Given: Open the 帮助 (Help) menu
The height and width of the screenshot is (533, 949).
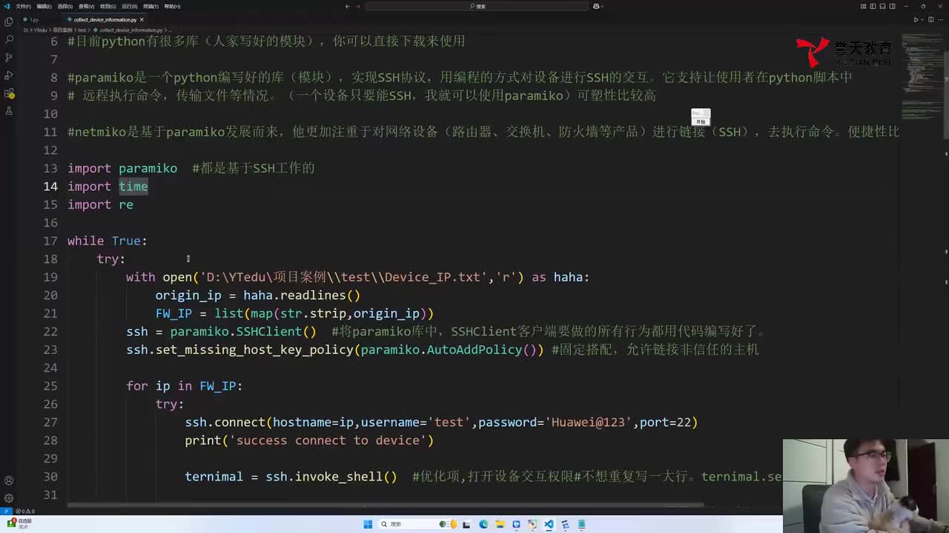Looking at the screenshot, I should tap(172, 6).
